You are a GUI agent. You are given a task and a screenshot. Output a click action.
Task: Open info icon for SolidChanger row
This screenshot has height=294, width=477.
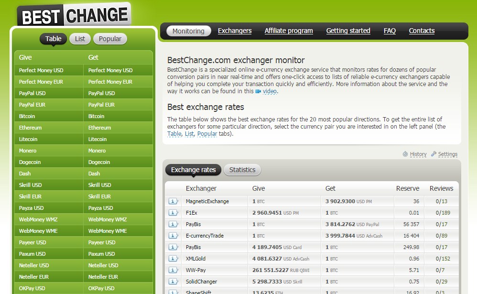(x=173, y=282)
